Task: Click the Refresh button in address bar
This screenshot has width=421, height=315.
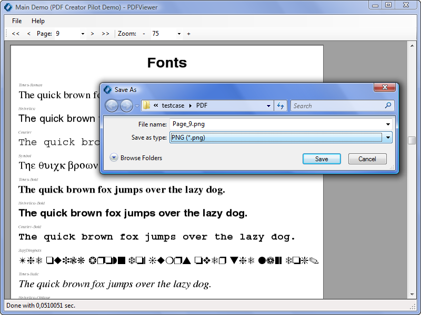Action: (x=280, y=106)
